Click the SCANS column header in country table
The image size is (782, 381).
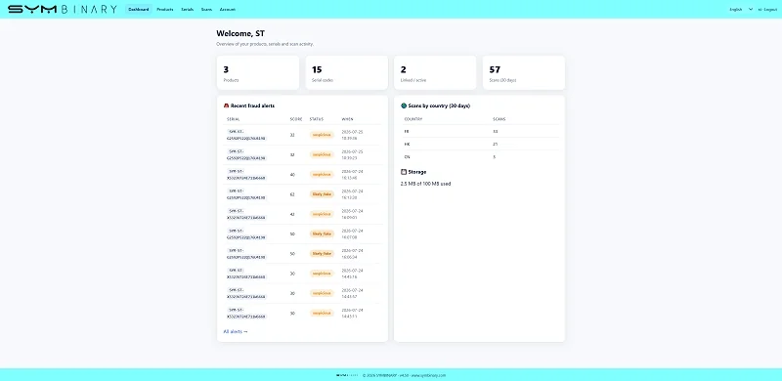tap(500, 119)
